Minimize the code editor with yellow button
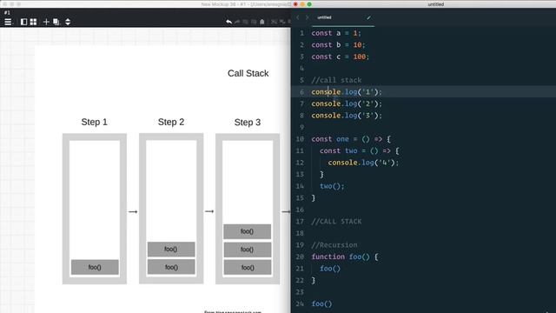 pos(302,4)
